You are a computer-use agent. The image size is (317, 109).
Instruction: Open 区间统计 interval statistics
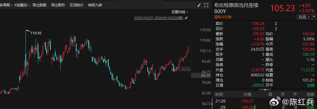[x=77, y=5]
